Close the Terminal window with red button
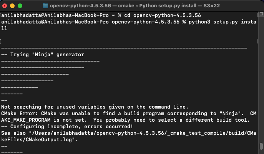This screenshot has width=264, height=154. tap(5, 6)
